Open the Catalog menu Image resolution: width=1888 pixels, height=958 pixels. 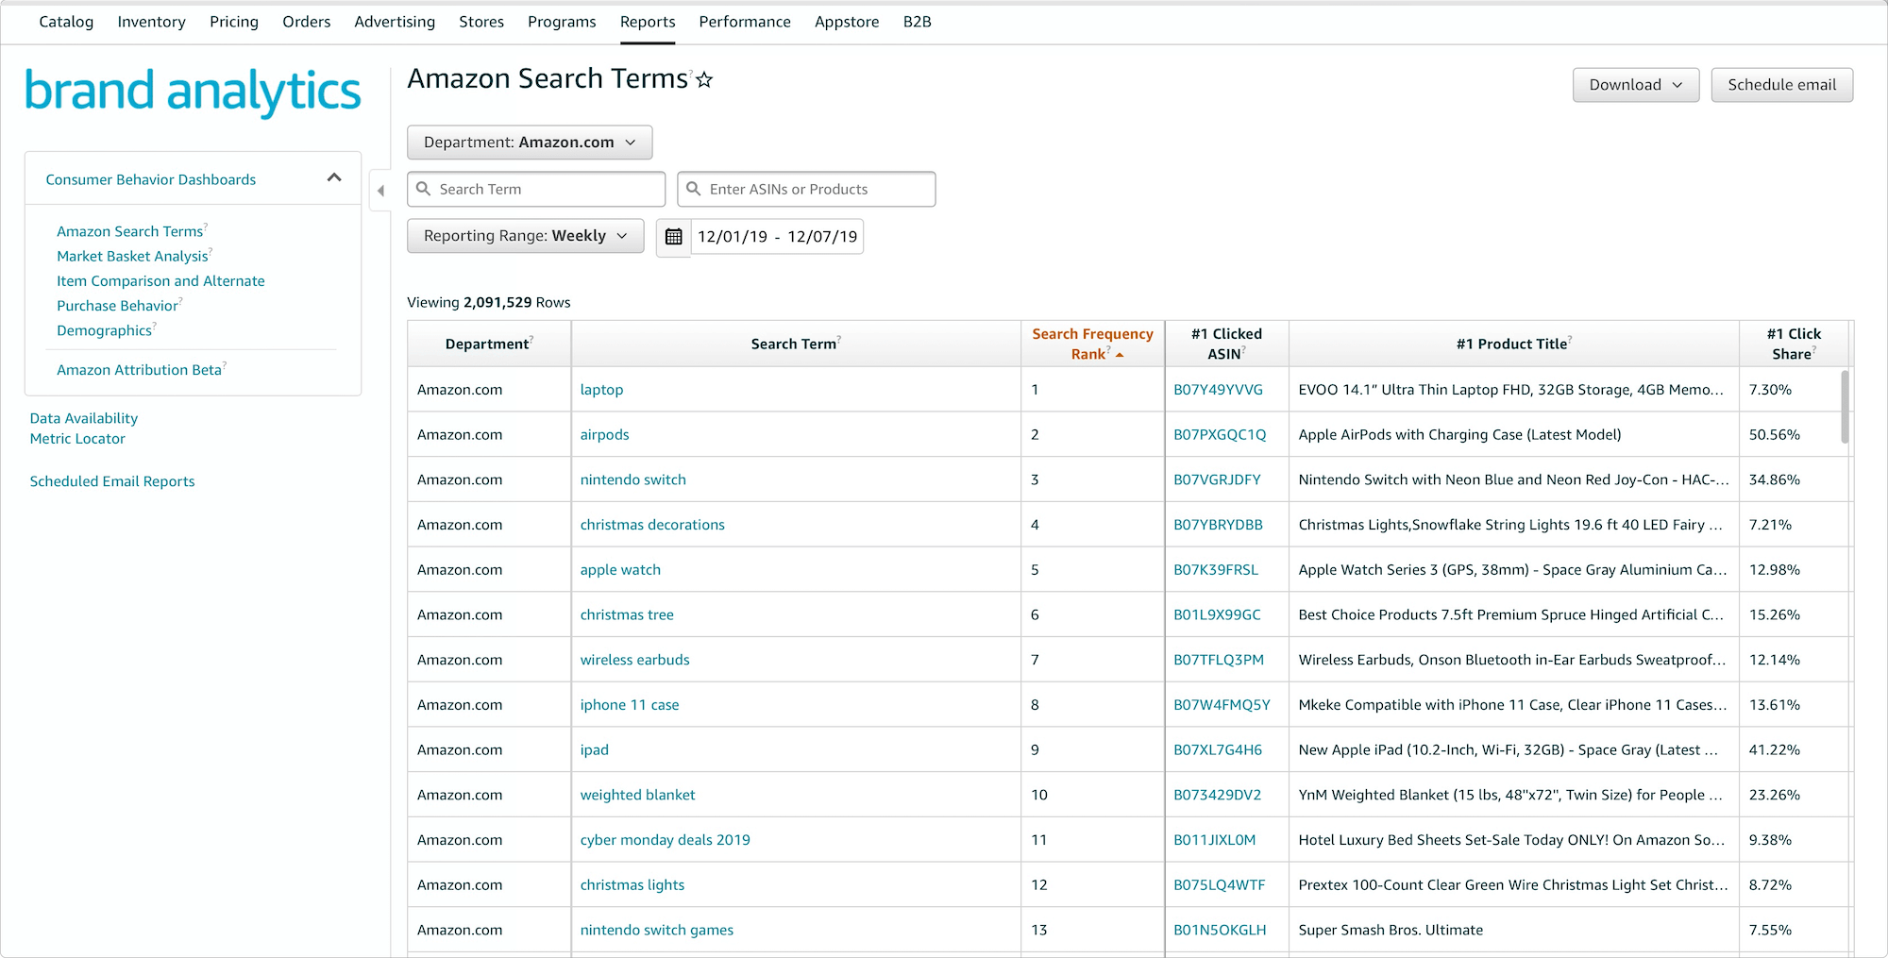tap(66, 22)
